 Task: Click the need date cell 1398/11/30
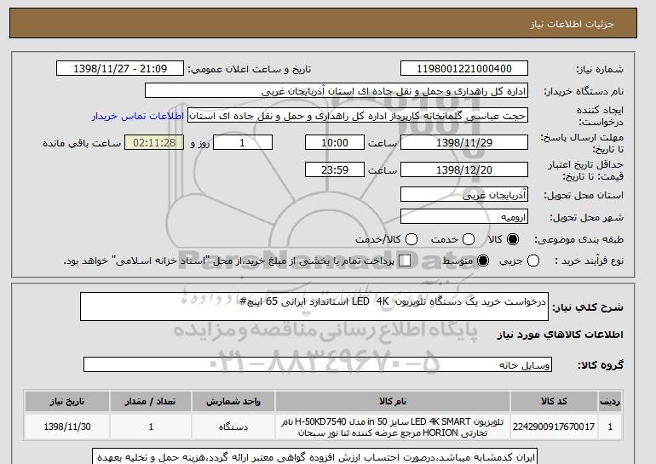[x=67, y=427]
